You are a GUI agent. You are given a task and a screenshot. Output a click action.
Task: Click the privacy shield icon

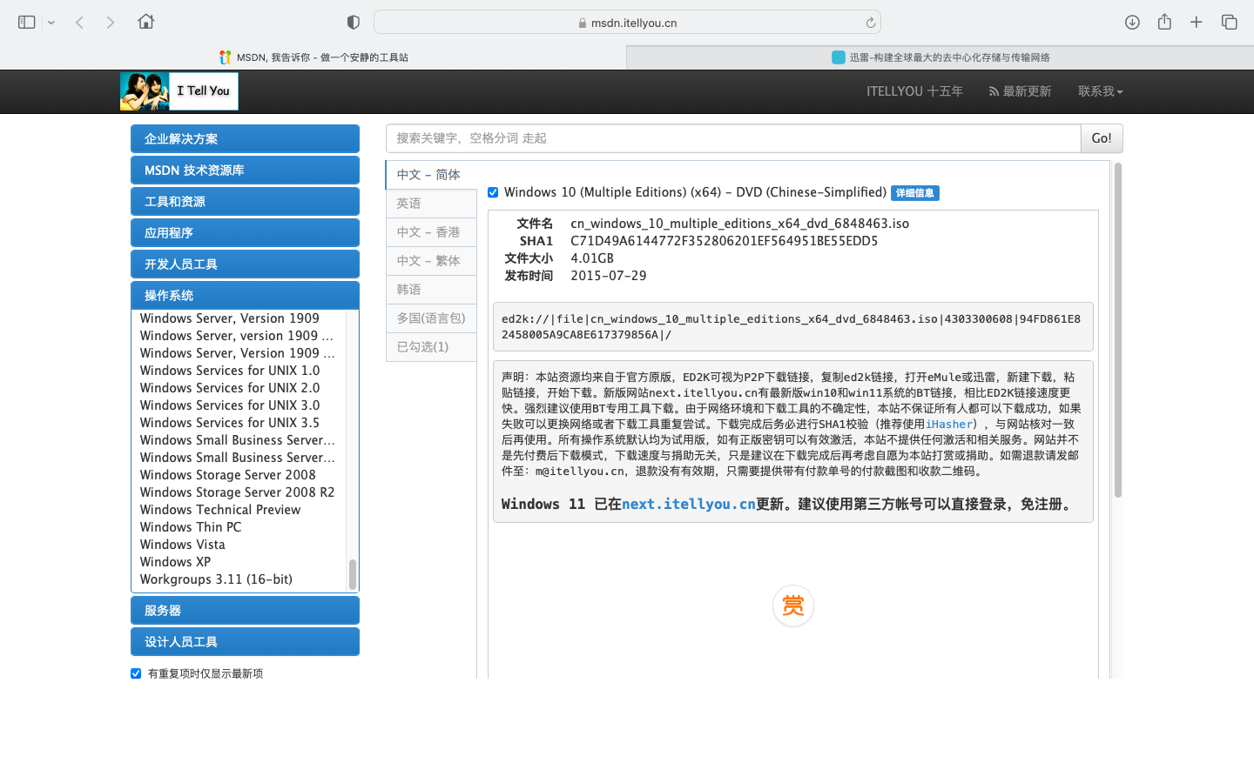pyautogui.click(x=354, y=23)
